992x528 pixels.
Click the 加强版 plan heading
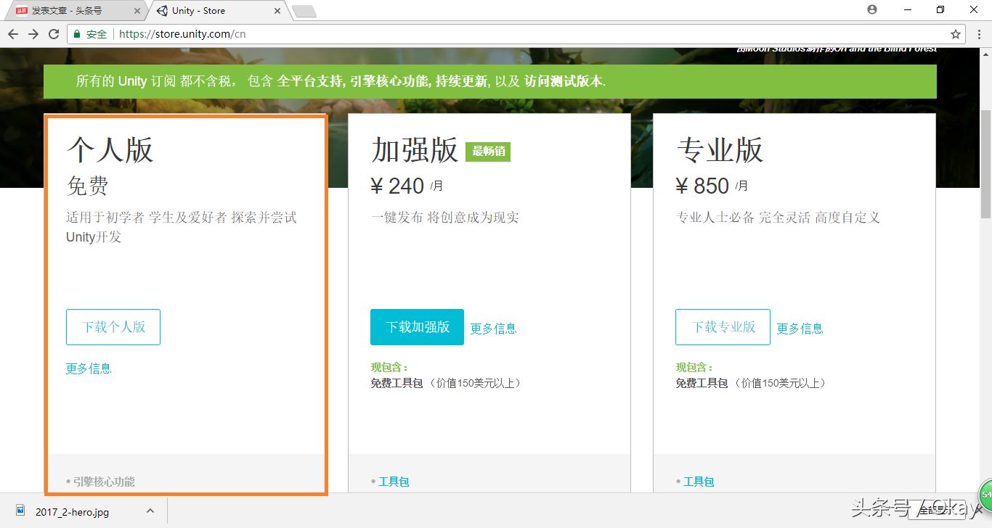(x=415, y=150)
